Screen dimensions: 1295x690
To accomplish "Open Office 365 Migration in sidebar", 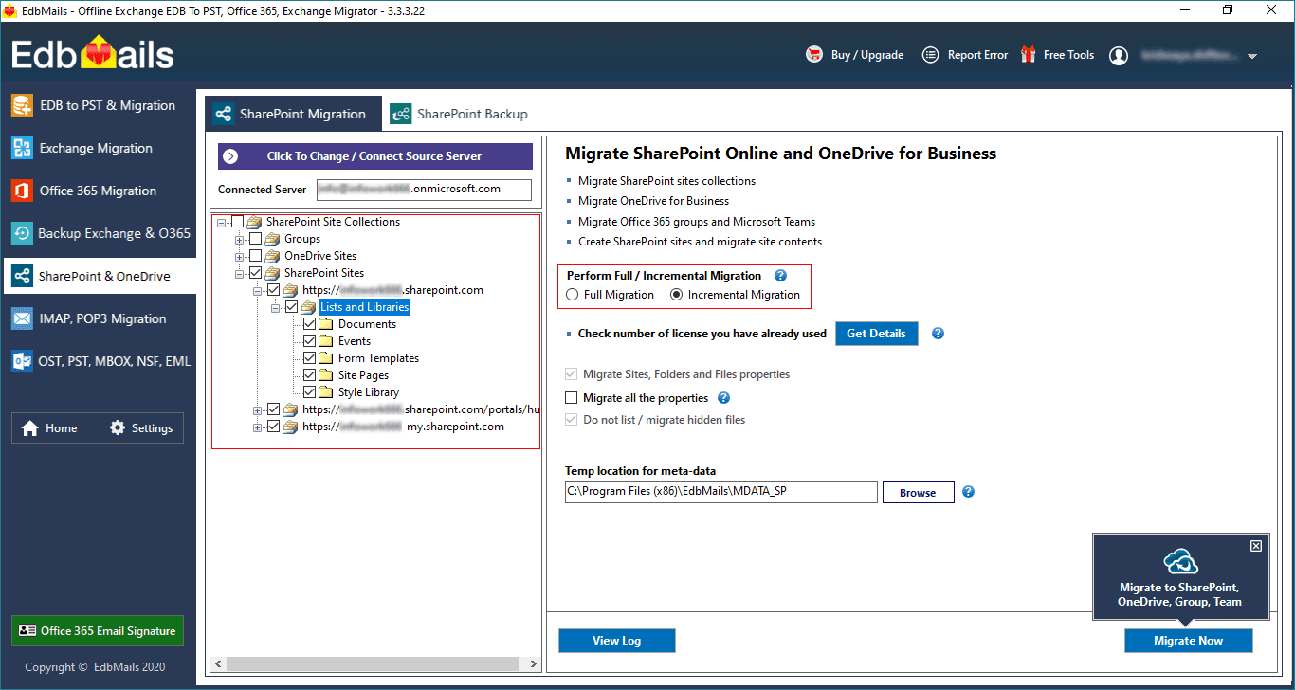I will point(98,191).
